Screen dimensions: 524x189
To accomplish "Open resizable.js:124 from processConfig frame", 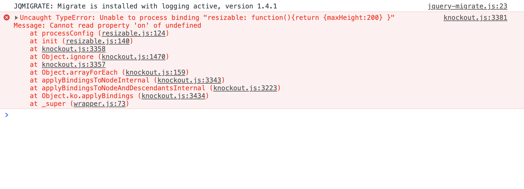I will point(134,33).
